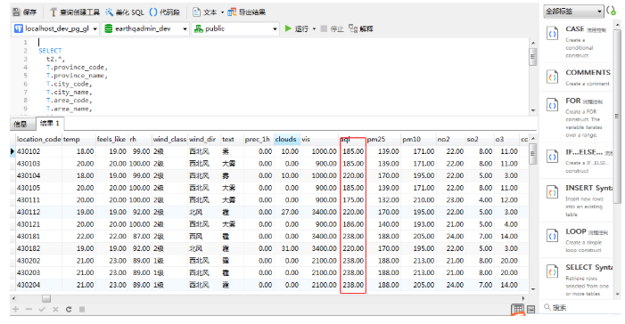Click the refresh results icon

[69, 309]
